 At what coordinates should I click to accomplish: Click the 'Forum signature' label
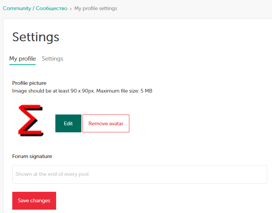point(32,156)
